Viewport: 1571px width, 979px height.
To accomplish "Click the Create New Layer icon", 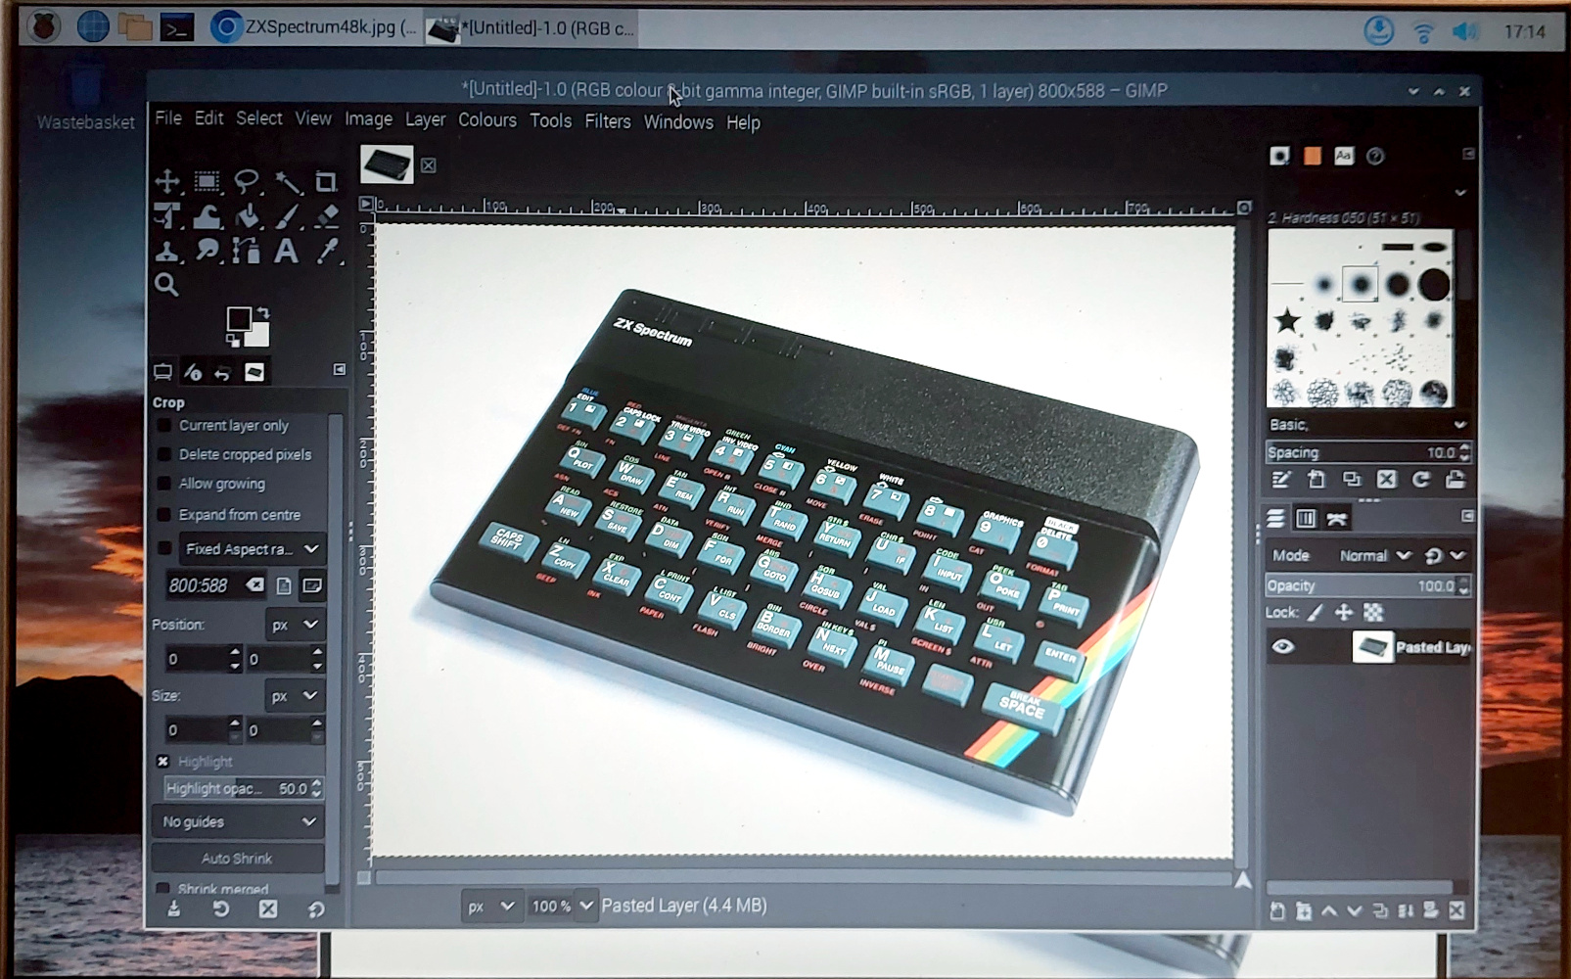I will (x=1277, y=910).
